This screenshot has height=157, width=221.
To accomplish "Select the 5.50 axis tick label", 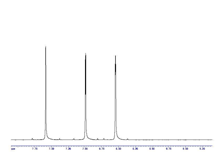I will [185, 149].
